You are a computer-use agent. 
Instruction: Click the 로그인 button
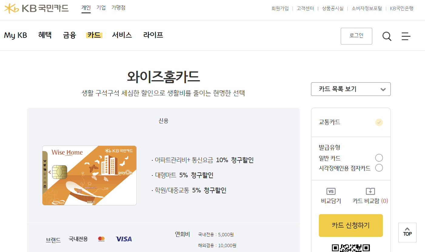coord(356,36)
